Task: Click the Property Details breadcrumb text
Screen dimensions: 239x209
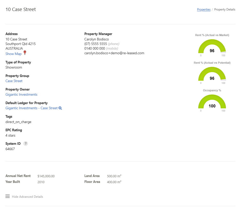Action: coord(225,9)
